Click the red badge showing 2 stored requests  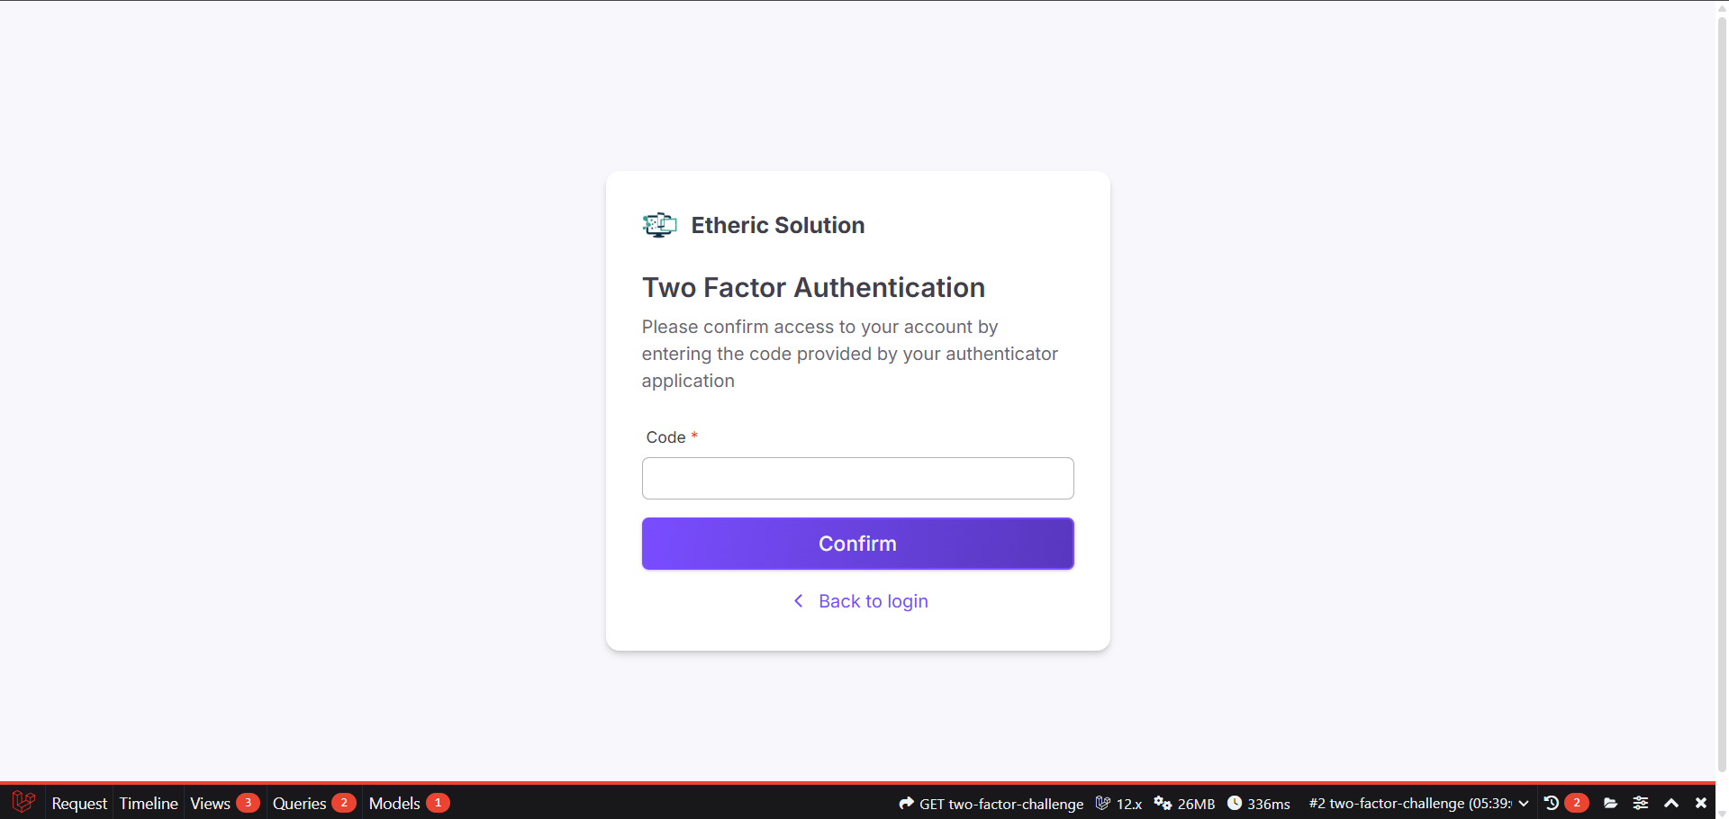[1577, 803]
